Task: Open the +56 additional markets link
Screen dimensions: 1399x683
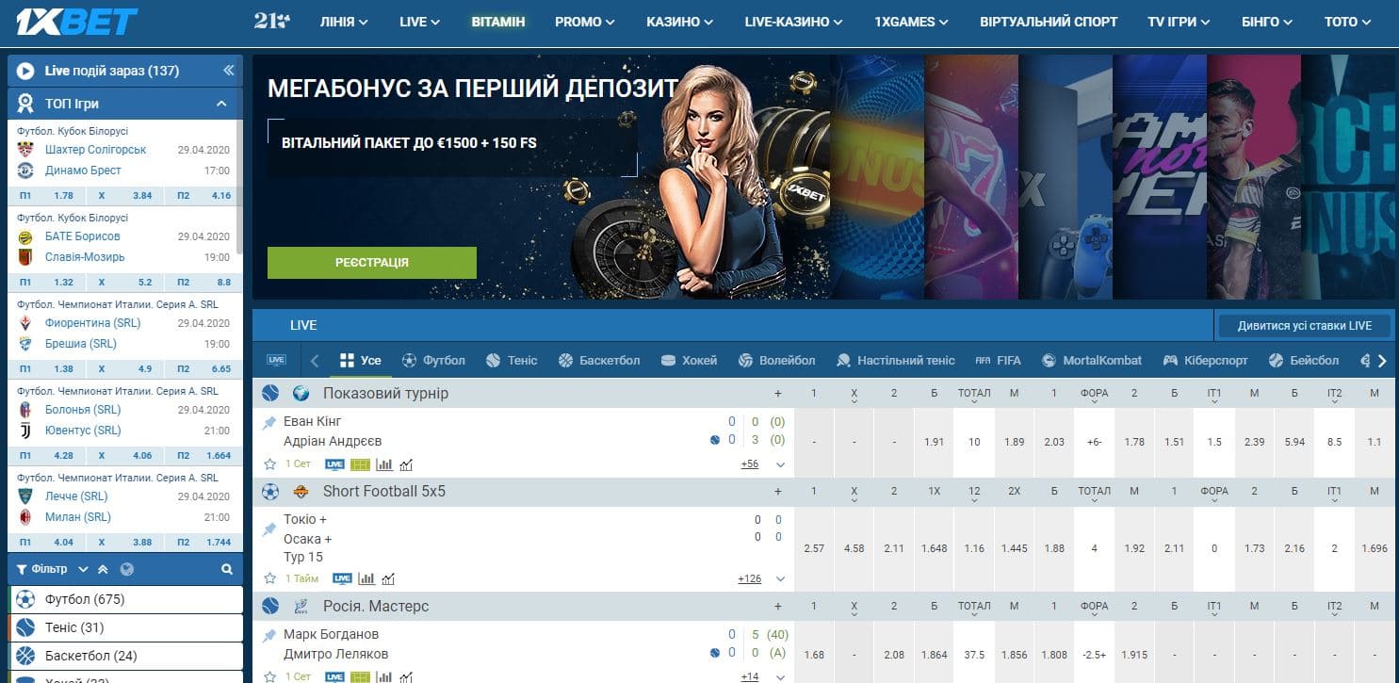Action: click(x=750, y=464)
